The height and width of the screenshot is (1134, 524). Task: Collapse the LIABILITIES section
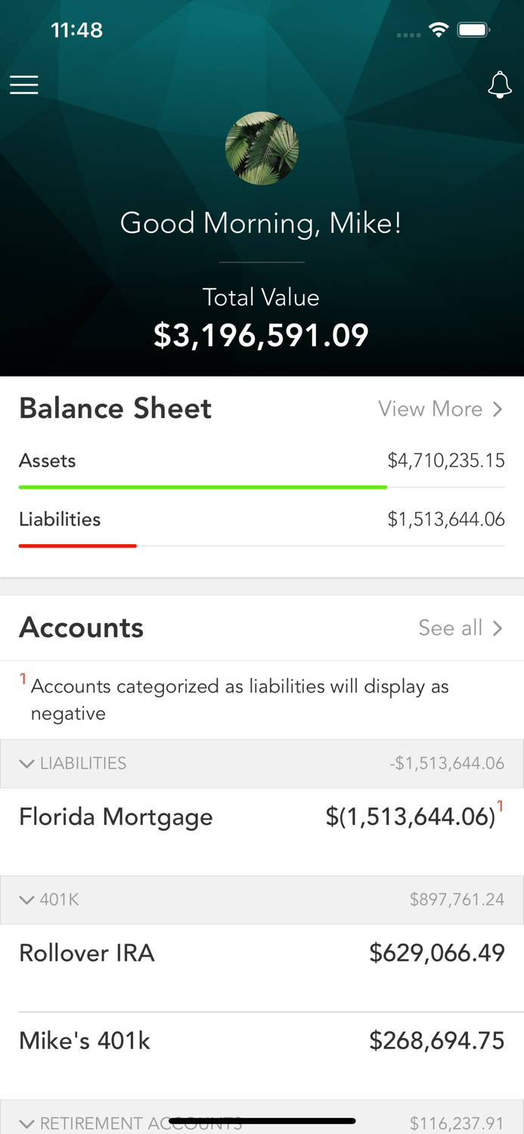pos(27,764)
